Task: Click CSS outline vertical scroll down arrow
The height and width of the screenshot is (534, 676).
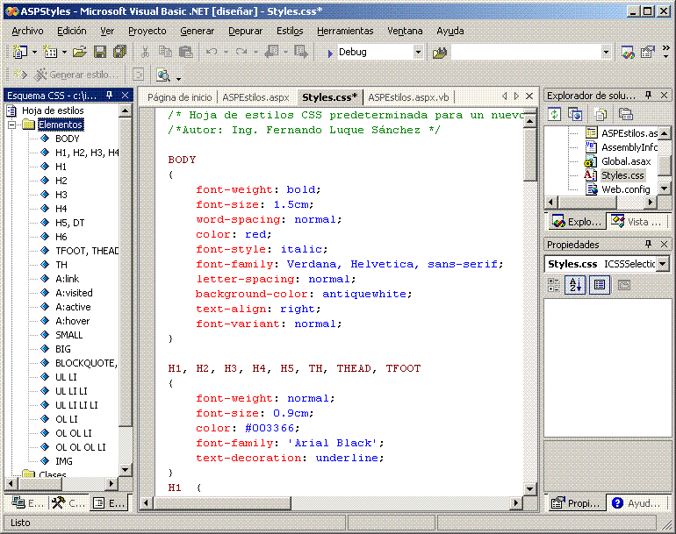Action: click(125, 469)
